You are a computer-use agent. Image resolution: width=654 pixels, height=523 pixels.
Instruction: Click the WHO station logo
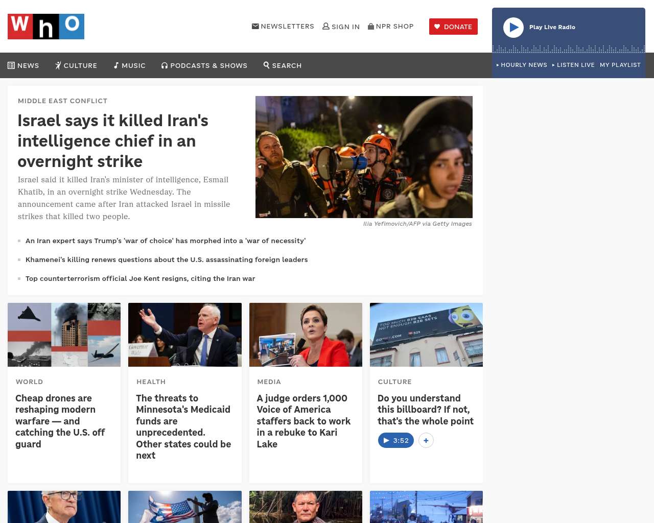coord(46,27)
